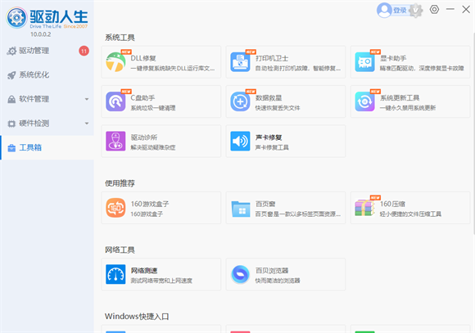Click the 快而简洁的浏览器 description
The width and height of the screenshot is (475, 333).
tap(278, 281)
